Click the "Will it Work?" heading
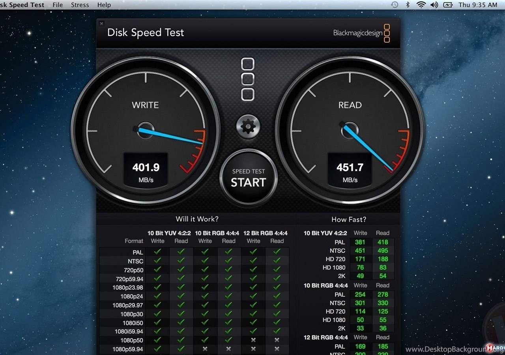The width and height of the screenshot is (505, 355). pos(197,219)
